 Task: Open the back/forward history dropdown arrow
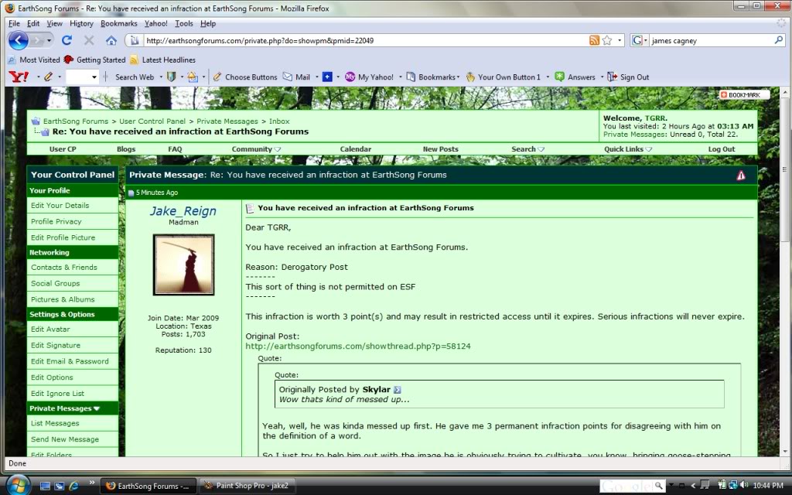[x=49, y=40]
